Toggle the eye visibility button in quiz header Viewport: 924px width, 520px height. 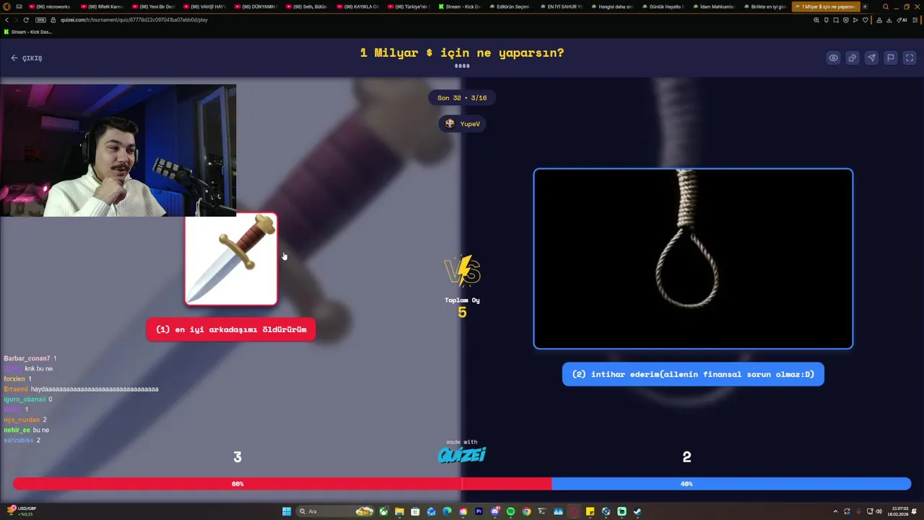point(833,58)
